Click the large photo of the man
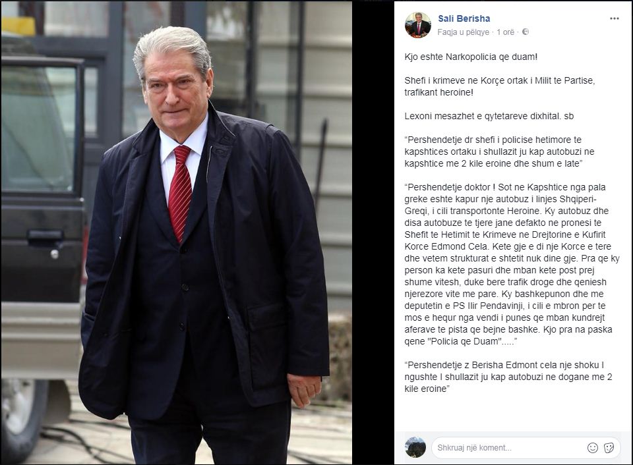Viewport: 633px width, 465px height. point(177,232)
